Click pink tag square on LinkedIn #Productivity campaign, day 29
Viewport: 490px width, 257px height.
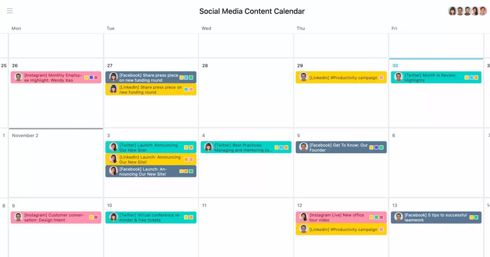point(381,78)
